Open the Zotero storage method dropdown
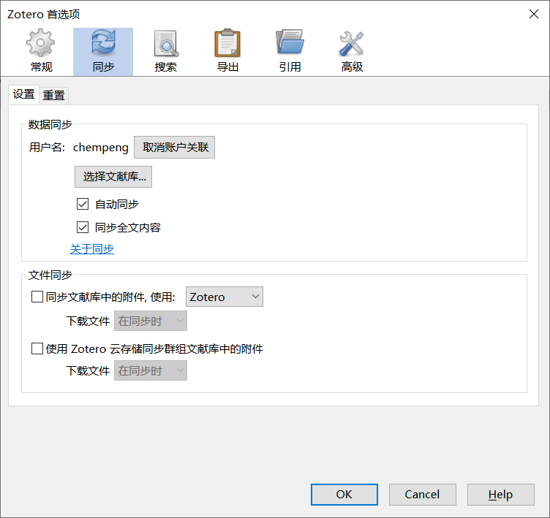Viewport: 550px width, 518px height. click(x=224, y=297)
